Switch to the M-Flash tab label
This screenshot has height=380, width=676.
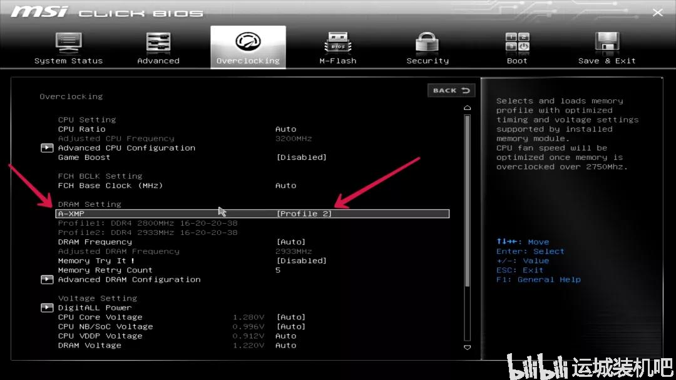[338, 61]
